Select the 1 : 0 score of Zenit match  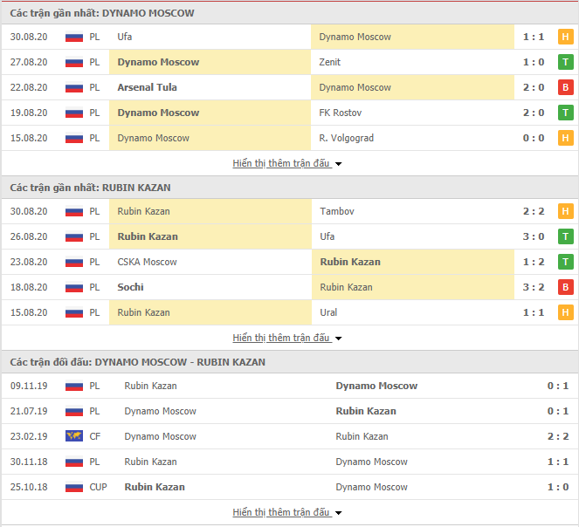pos(534,62)
